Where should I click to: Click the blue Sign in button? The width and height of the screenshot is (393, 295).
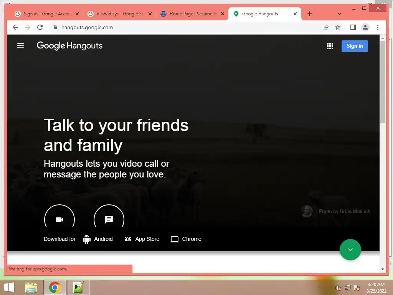pos(354,46)
